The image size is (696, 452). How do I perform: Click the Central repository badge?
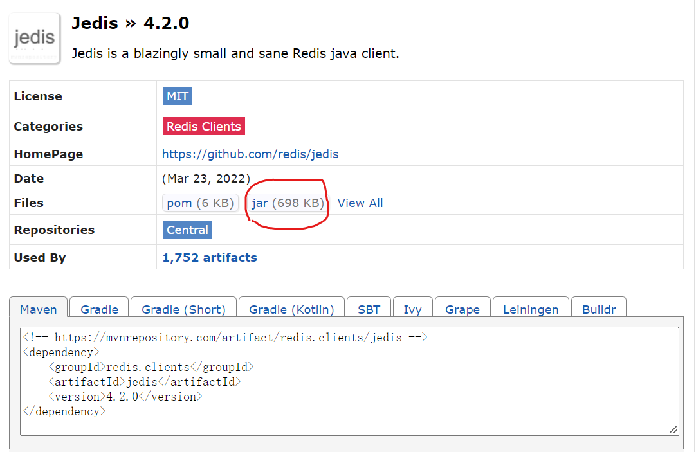coord(187,230)
